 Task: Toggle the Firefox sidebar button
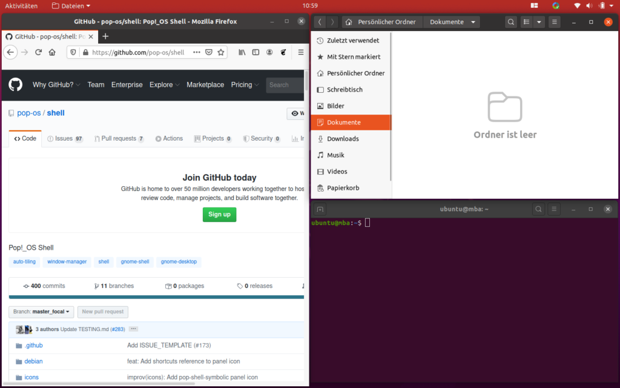pyautogui.click(x=256, y=52)
